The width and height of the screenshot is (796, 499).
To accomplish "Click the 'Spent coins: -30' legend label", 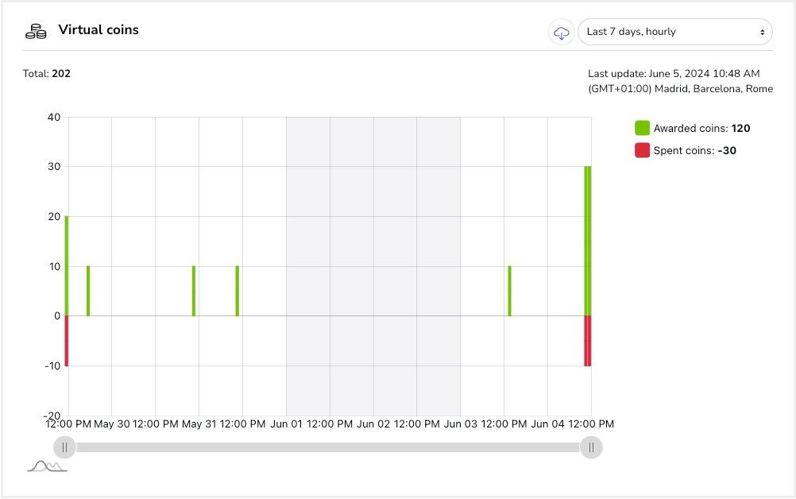I will [x=694, y=151].
